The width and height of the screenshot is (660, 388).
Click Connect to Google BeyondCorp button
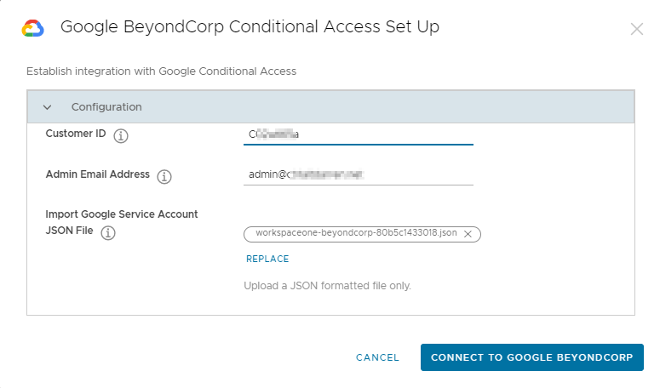tap(531, 357)
